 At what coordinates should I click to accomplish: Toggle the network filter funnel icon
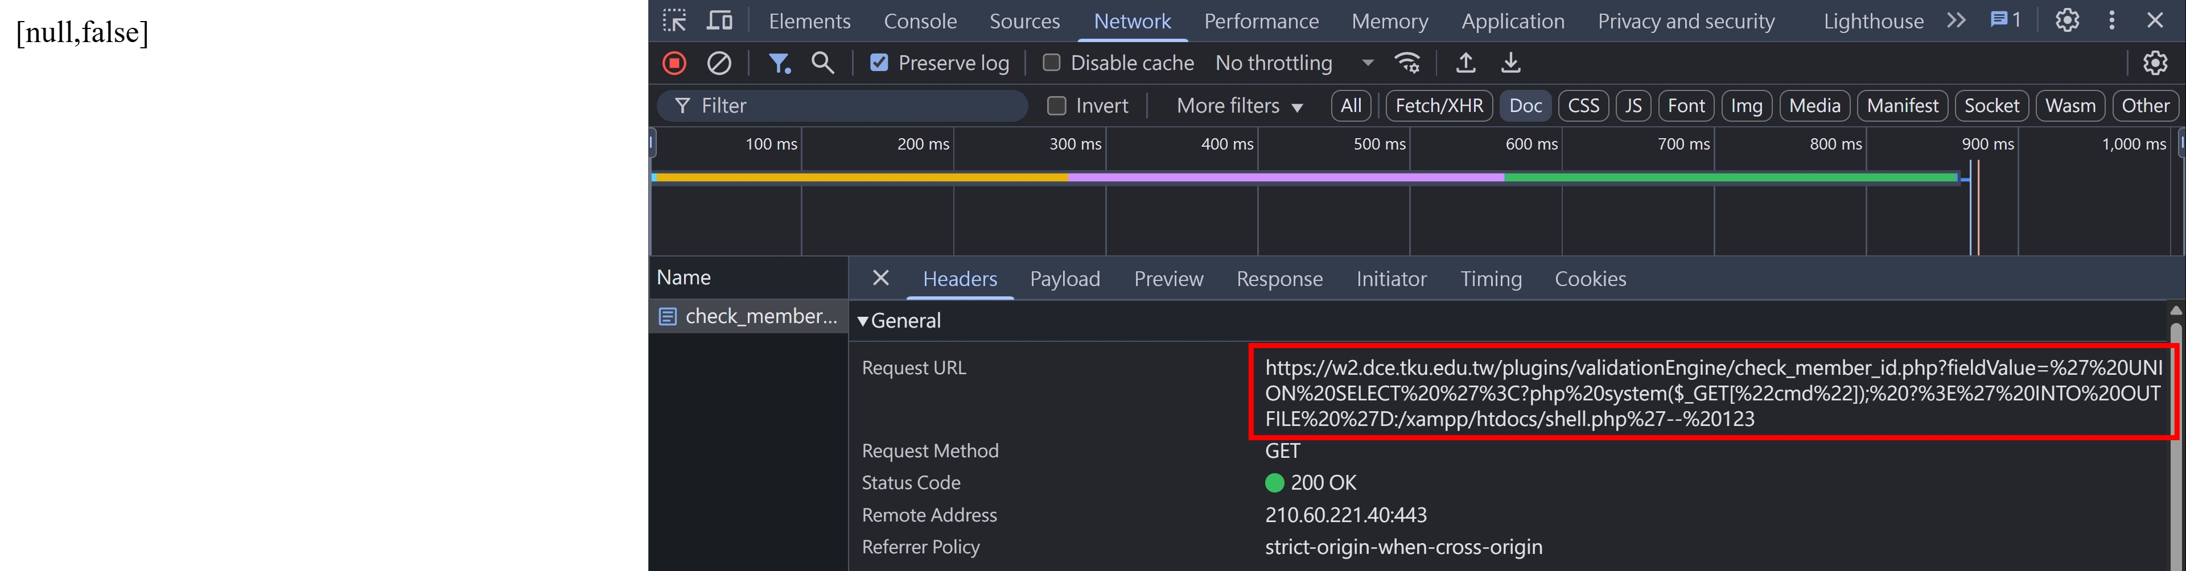click(x=779, y=63)
